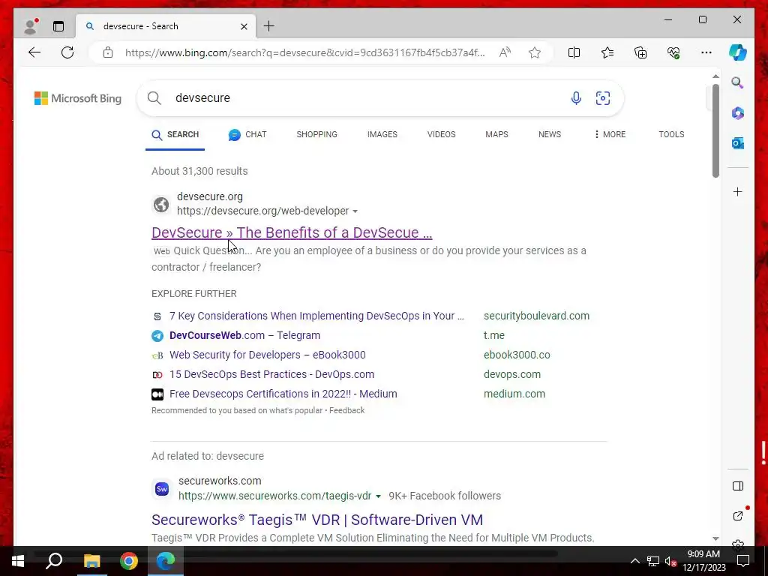Show hidden system tray icons
Viewport: 768px width, 576px height.
tap(634, 561)
